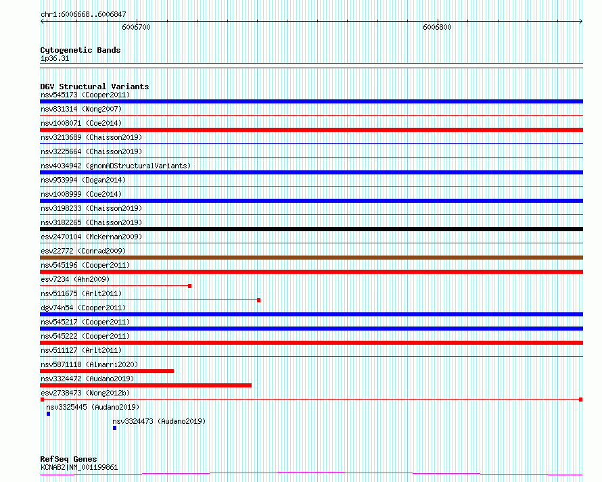Click esv22772 (Conrad2009) label
Screen dimensions: 602x482
click(83, 251)
